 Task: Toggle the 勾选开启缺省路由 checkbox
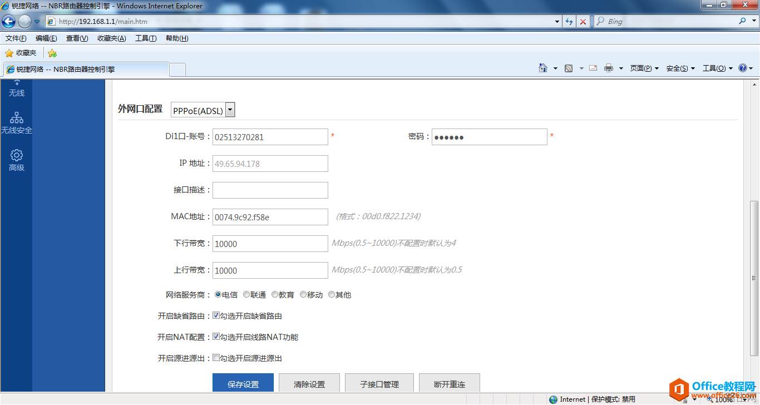(216, 315)
